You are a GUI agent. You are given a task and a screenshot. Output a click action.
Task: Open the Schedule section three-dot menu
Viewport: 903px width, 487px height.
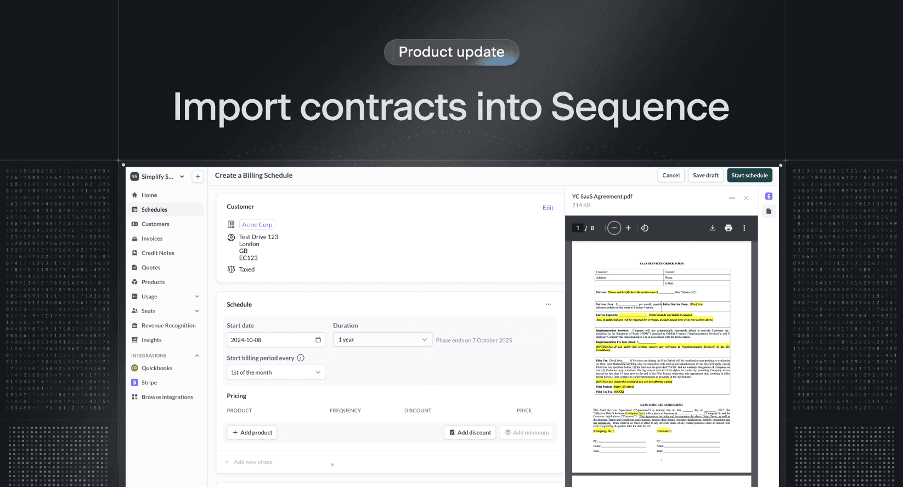(x=548, y=304)
